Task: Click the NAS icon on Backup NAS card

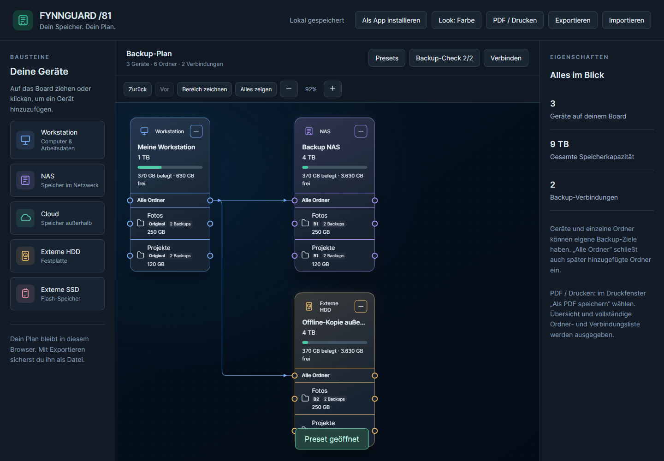Action: 309,131
